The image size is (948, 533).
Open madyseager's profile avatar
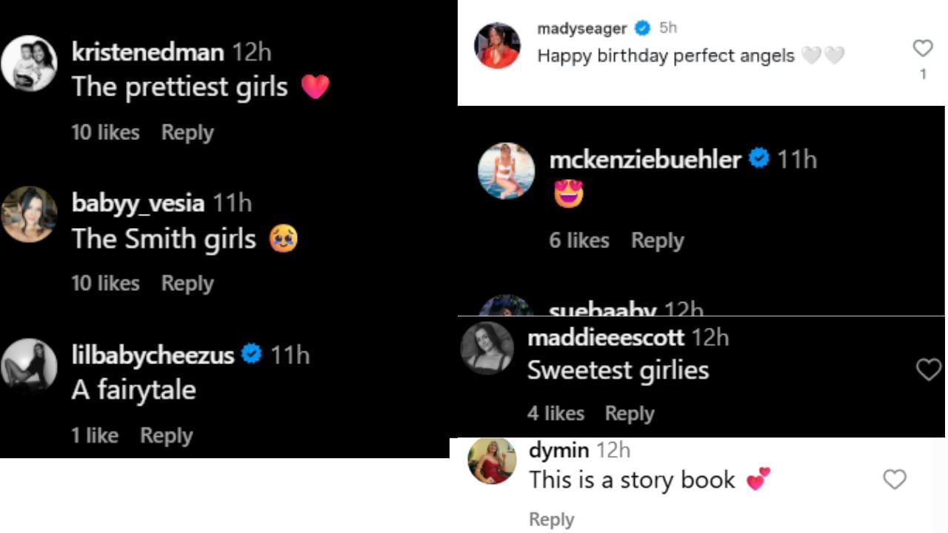point(497,45)
